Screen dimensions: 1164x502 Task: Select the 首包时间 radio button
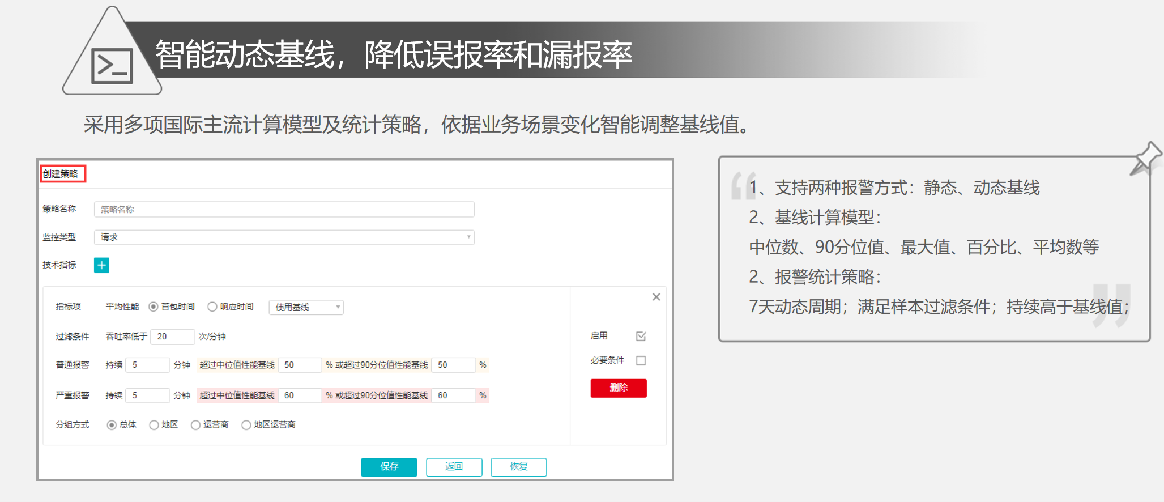point(153,307)
